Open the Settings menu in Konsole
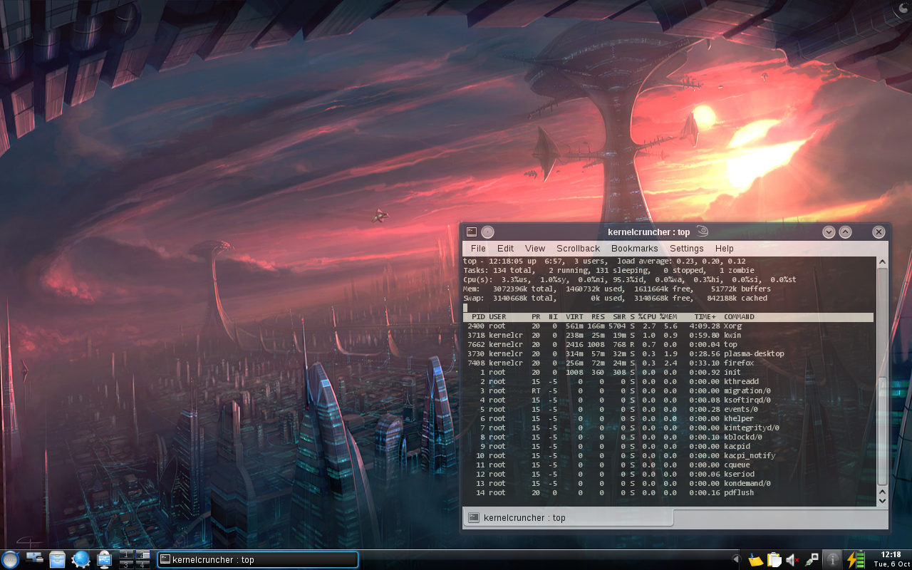The height and width of the screenshot is (570, 912). (686, 249)
